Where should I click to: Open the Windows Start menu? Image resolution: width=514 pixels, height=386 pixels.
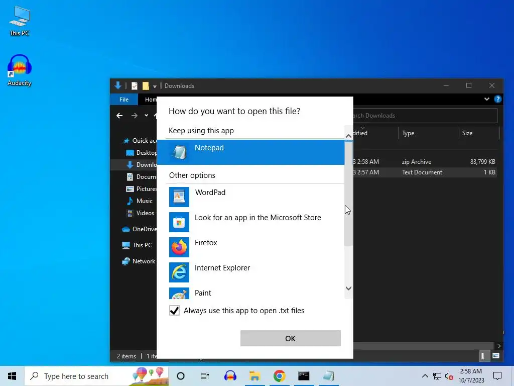click(x=12, y=376)
